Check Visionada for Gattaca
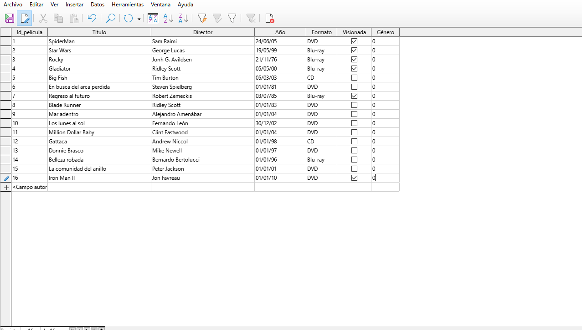 pyautogui.click(x=354, y=141)
